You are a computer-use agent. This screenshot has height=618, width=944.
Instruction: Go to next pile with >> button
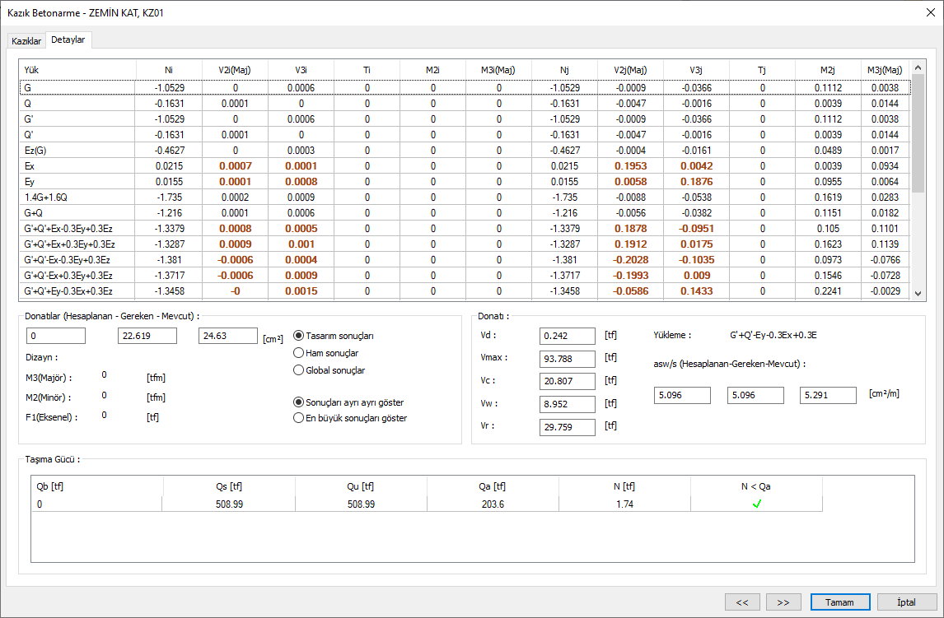783,602
